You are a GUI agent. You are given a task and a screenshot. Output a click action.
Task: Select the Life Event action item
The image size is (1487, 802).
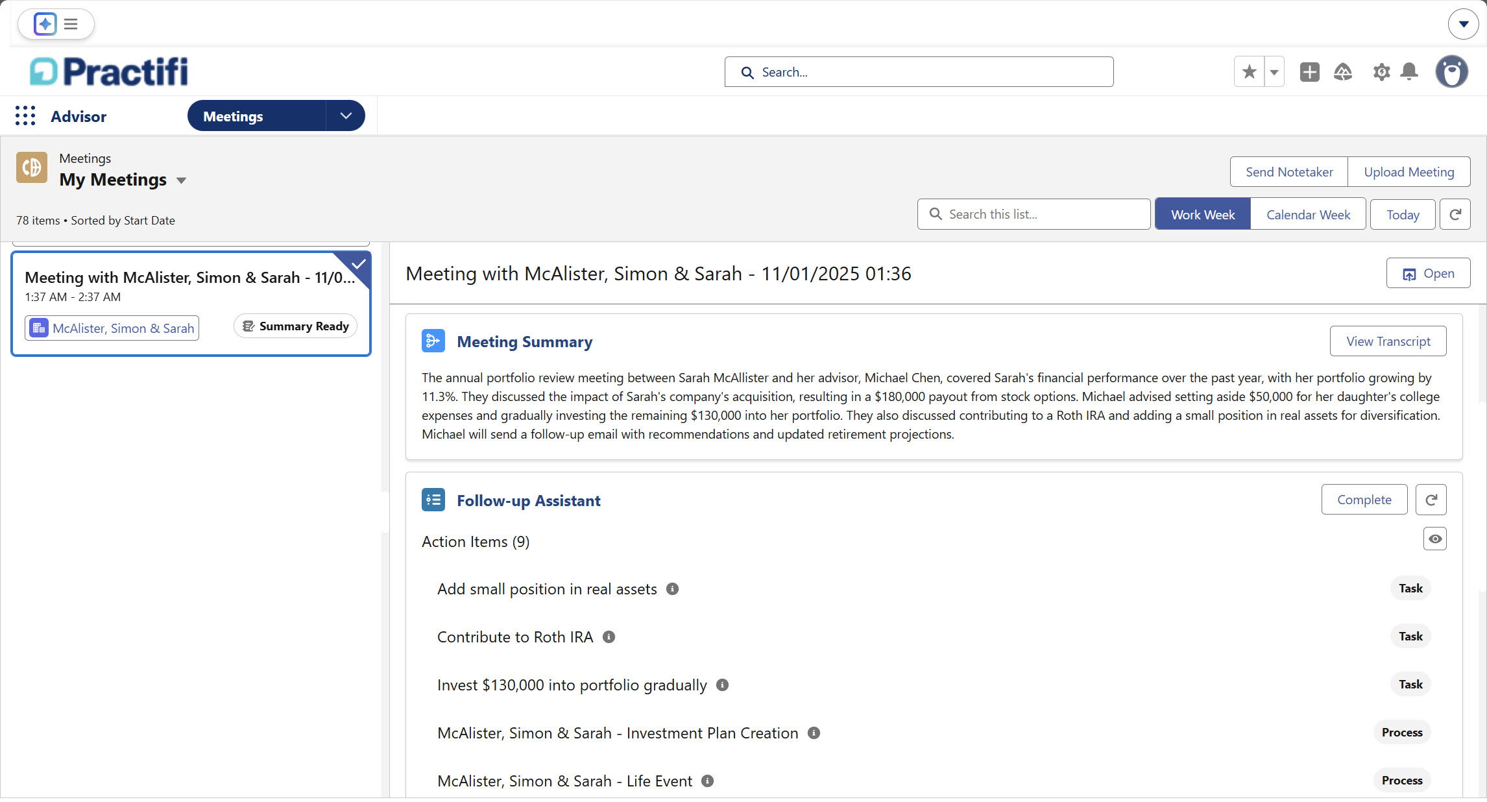click(x=564, y=781)
